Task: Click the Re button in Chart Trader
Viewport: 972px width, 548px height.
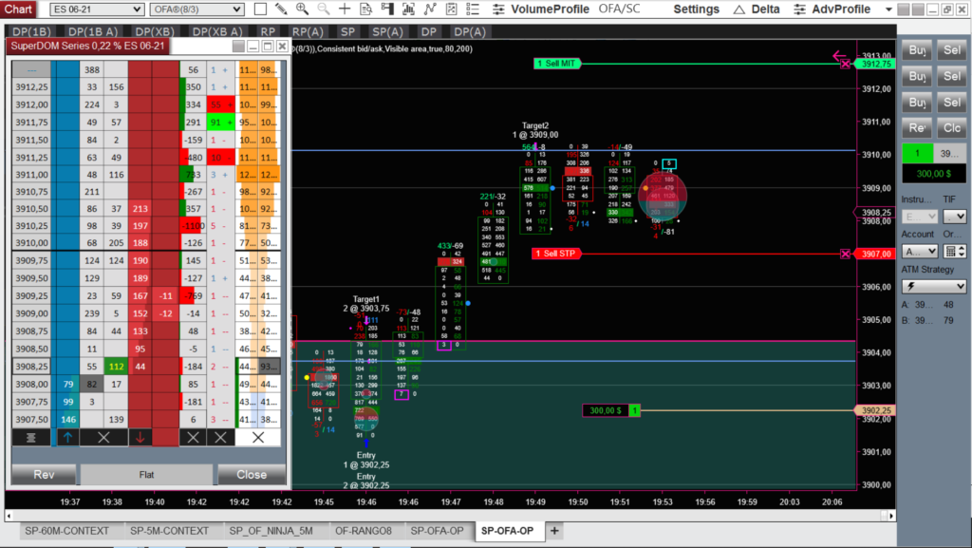Action: pos(917,128)
